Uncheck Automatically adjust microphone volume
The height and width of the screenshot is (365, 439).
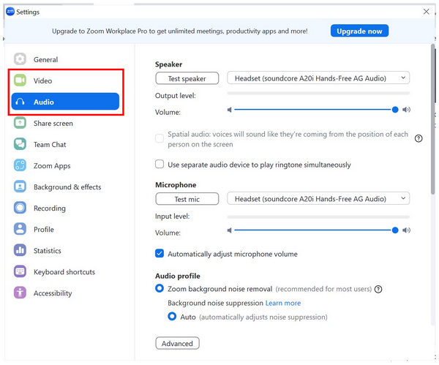pyautogui.click(x=160, y=254)
